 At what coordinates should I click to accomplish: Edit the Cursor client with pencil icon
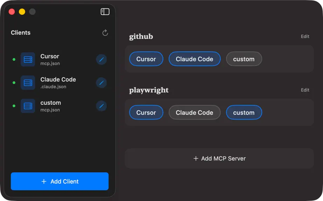pos(101,59)
